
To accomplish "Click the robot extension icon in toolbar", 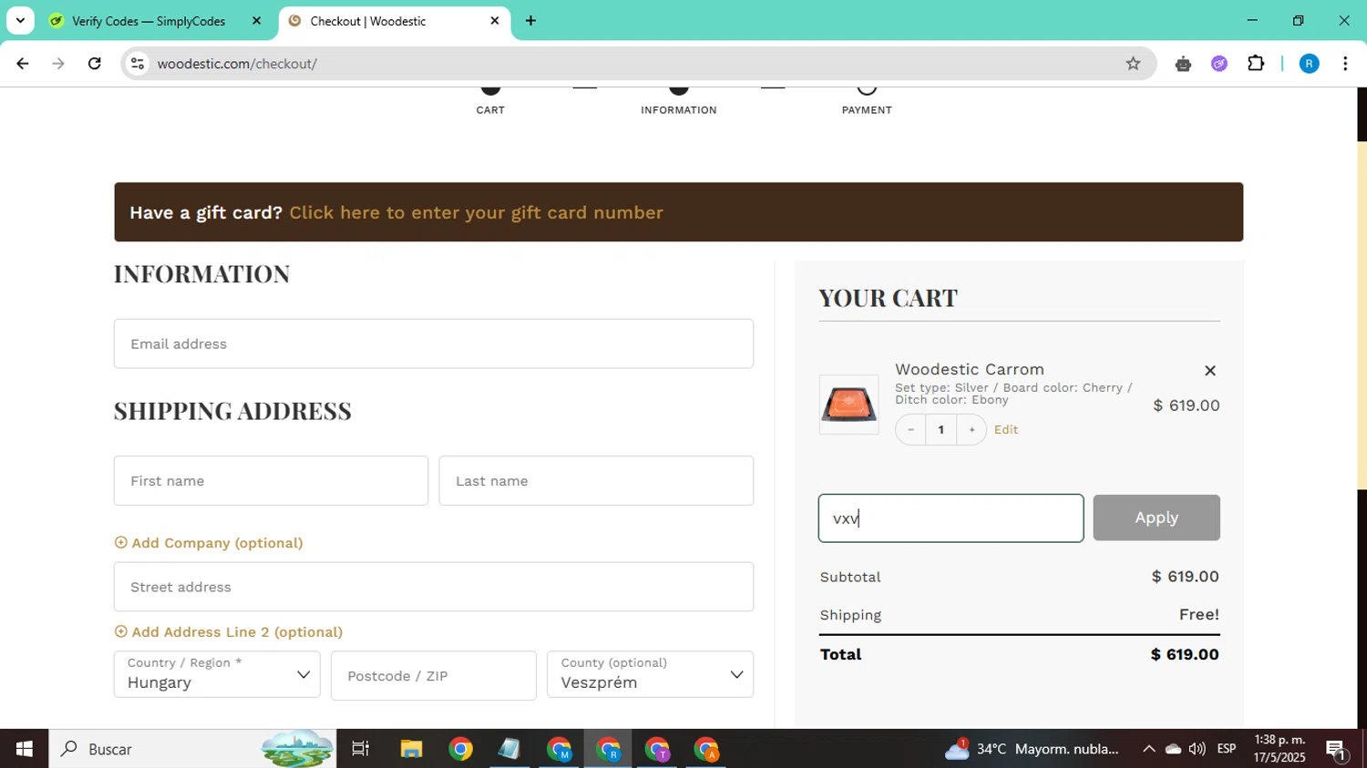I will [x=1183, y=64].
